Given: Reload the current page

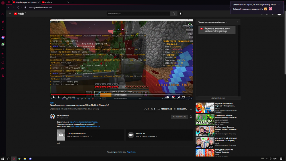Looking at the screenshot, I should pyautogui.click(x=18, y=7).
